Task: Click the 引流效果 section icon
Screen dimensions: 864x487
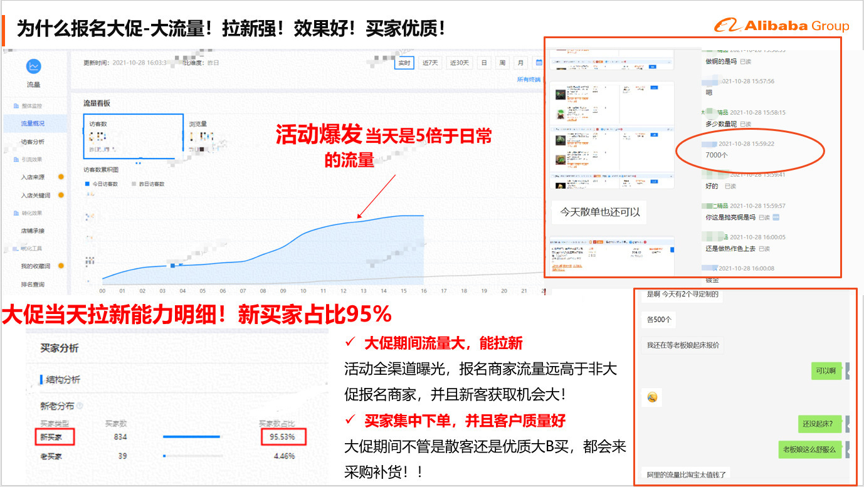Action: [x=16, y=159]
